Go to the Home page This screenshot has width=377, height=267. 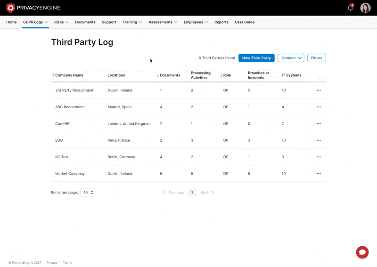11,22
